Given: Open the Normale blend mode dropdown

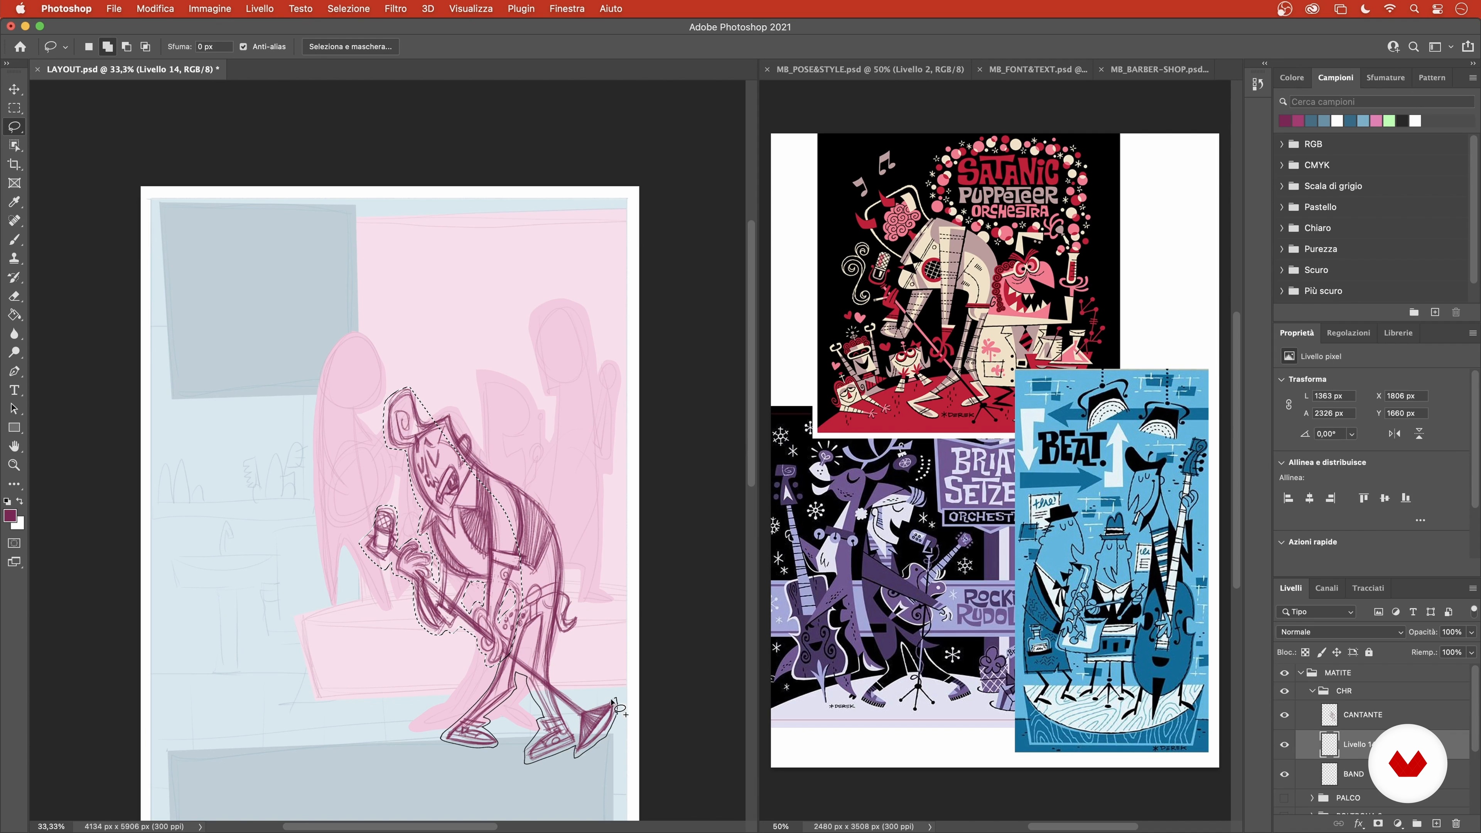Looking at the screenshot, I should coord(1341,632).
